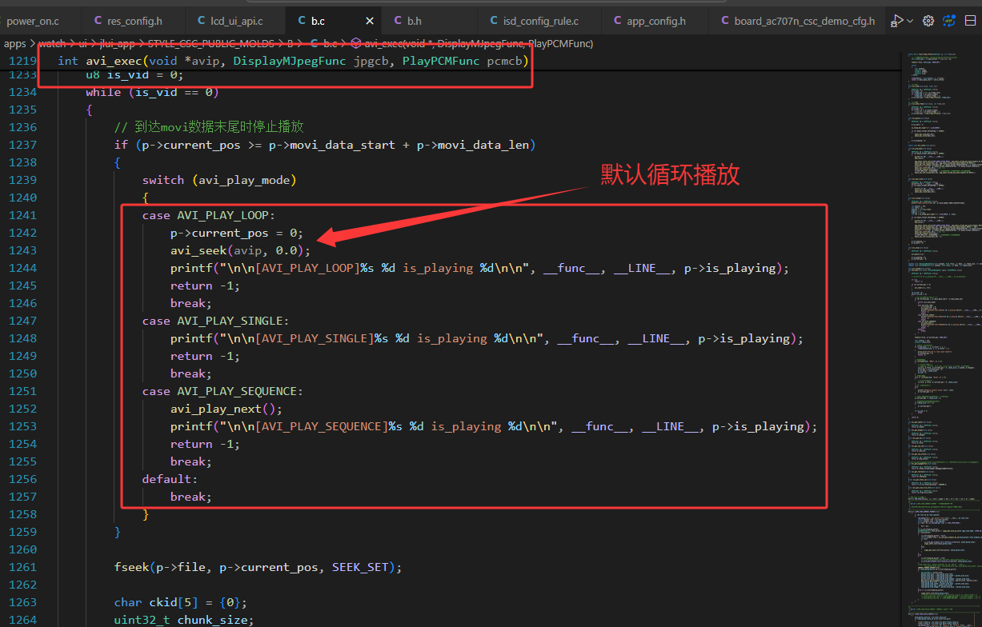Click the jlui_app breadcrumb segment
Screen dimensions: 982x627
pyautogui.click(x=118, y=44)
